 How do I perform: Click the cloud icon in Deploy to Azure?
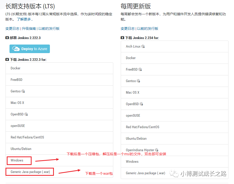tap(16, 49)
